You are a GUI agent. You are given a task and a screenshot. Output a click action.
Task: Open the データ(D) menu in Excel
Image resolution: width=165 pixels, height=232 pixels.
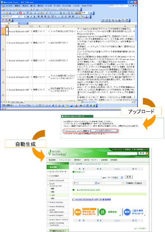(57, 5)
